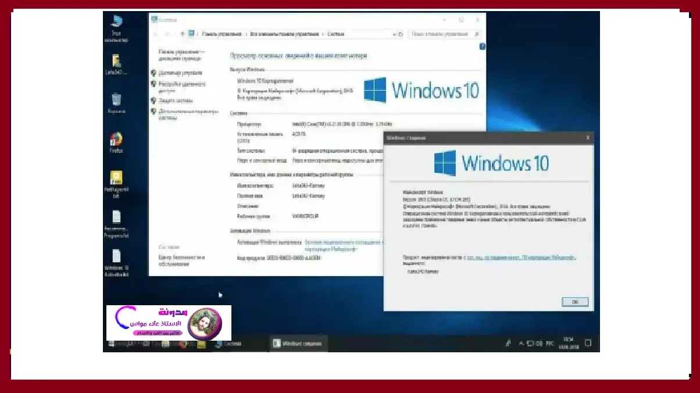This screenshot has width=700, height=393.
Task: Select 'Панель управления' breadcrumb in address bar
Action: pos(222,34)
